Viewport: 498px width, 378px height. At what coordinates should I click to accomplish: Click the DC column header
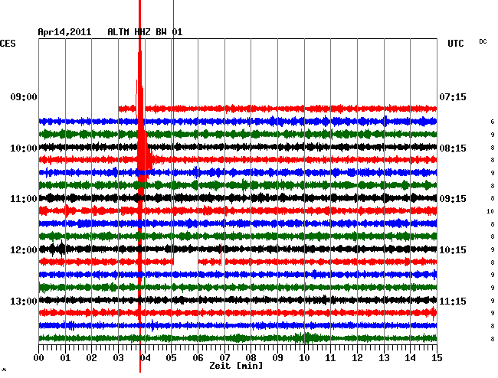[483, 41]
